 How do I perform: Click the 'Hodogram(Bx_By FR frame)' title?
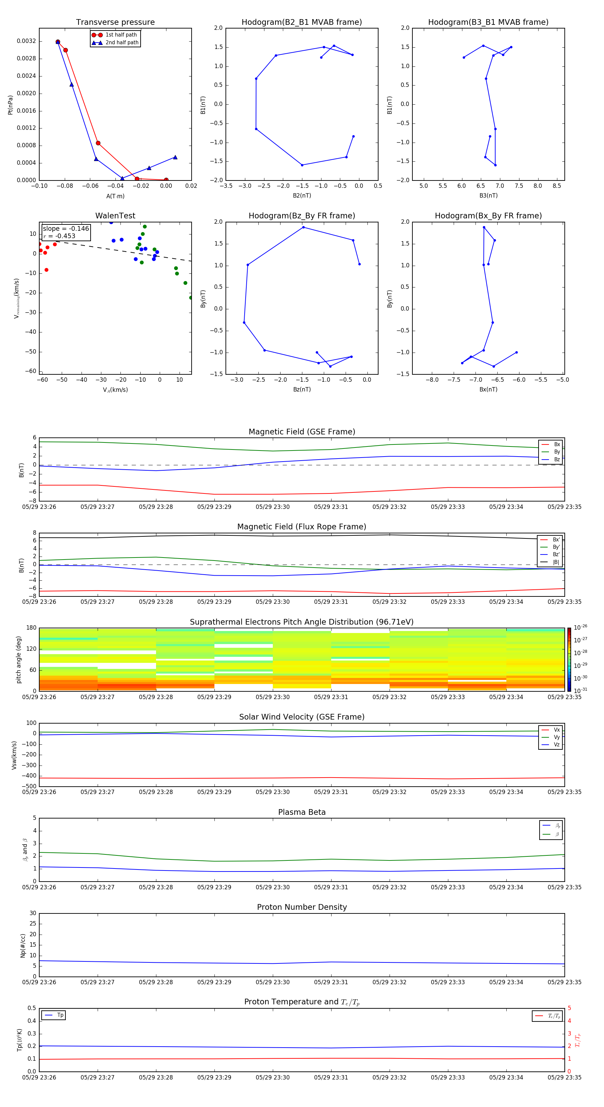click(x=488, y=216)
